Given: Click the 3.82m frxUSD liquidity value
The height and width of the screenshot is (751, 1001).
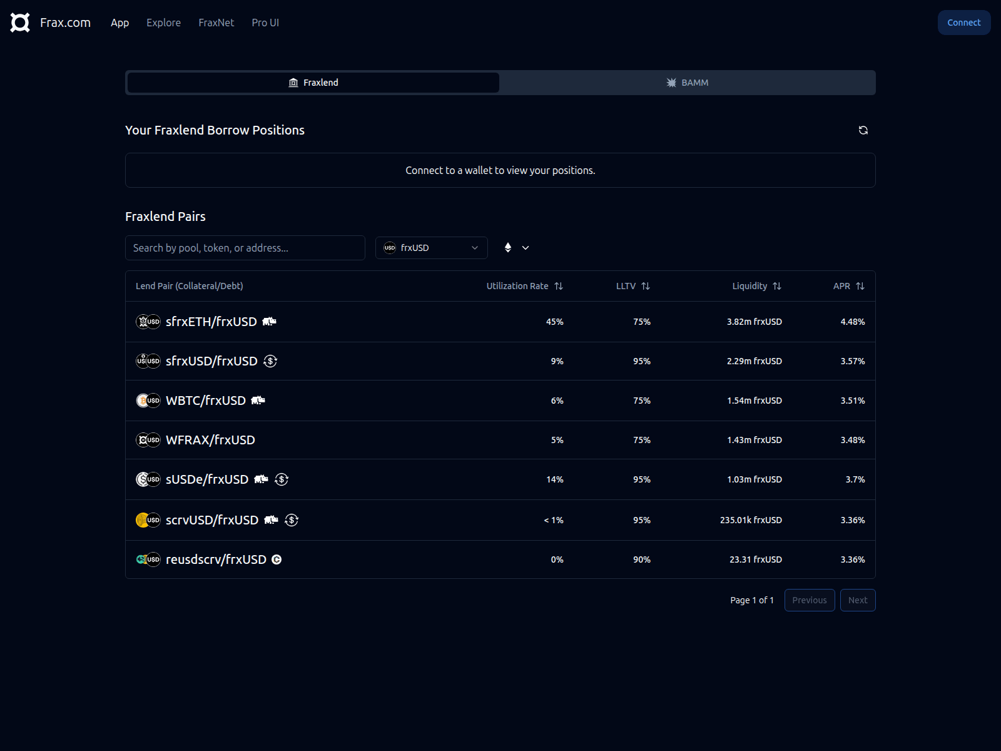Looking at the screenshot, I should point(755,322).
